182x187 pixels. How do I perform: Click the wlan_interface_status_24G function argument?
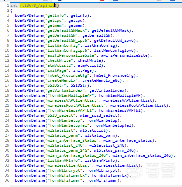click(142, 156)
